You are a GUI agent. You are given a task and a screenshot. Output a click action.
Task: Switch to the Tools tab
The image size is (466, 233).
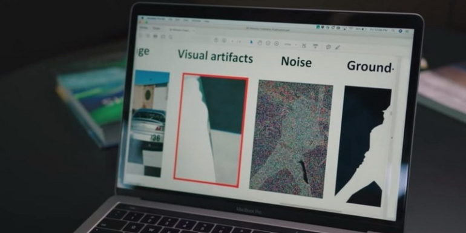(x=156, y=28)
